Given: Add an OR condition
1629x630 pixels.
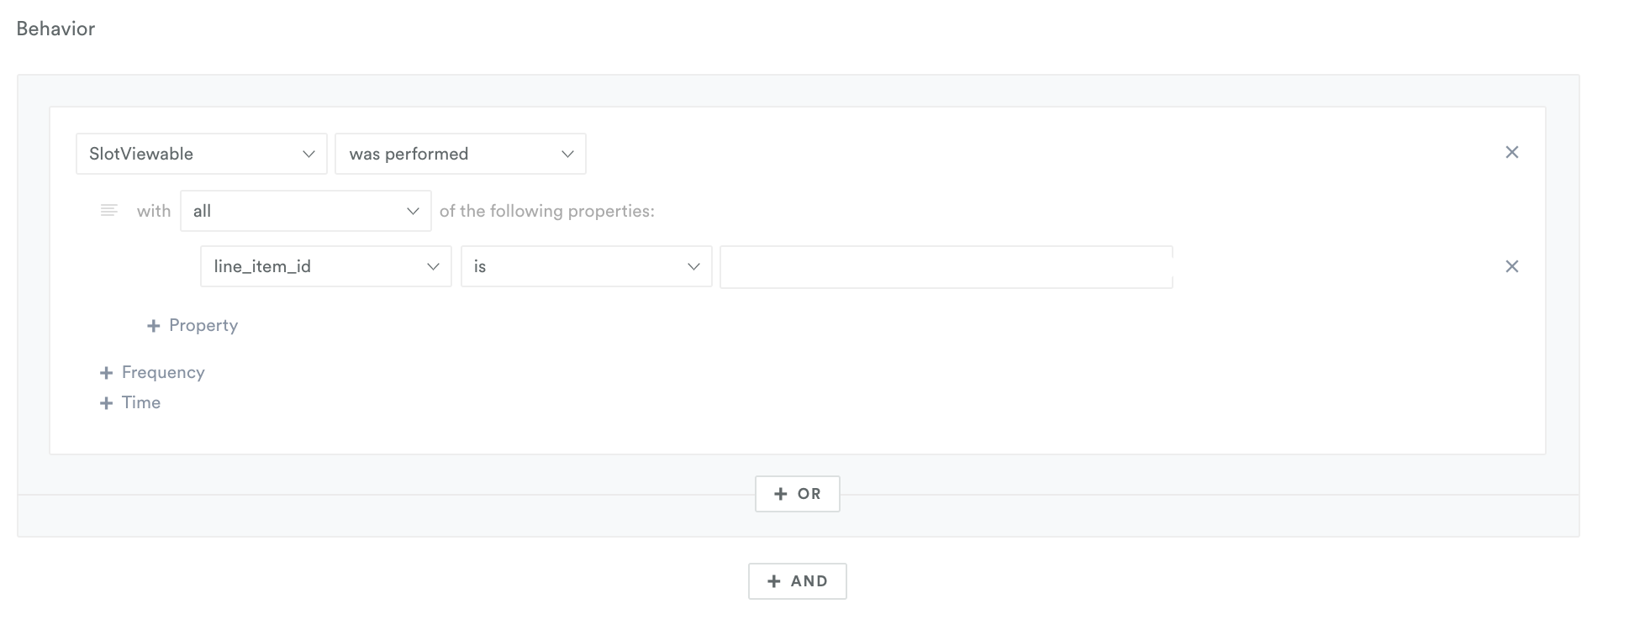Looking at the screenshot, I should (797, 494).
